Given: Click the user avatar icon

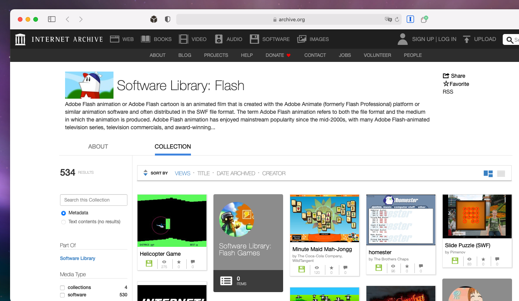Looking at the screenshot, I should pos(403,39).
